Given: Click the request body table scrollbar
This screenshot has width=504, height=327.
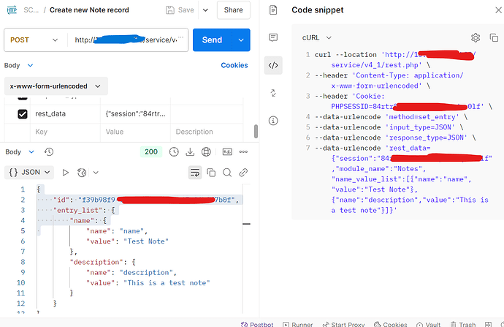Looking at the screenshot, I should [x=256, y=132].
